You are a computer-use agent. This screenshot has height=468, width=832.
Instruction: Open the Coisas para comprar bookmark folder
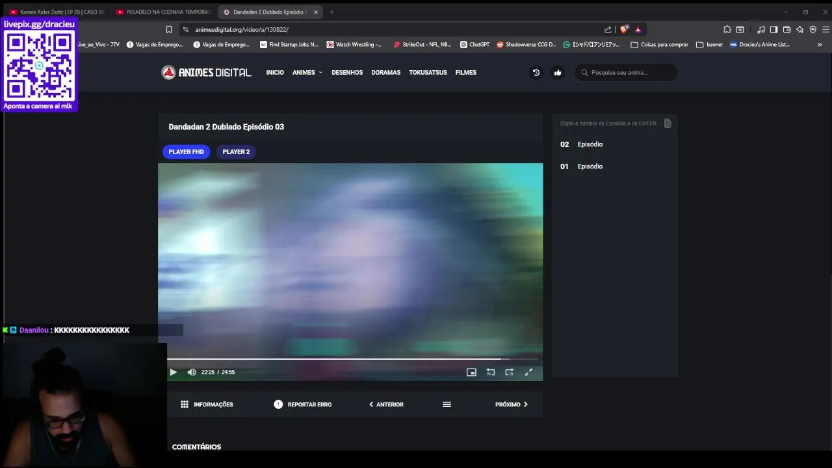coord(660,45)
